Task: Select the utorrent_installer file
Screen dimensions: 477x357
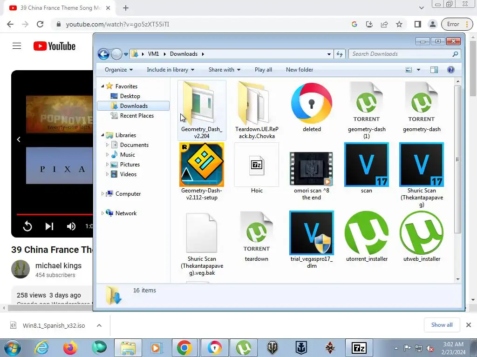Action: point(367,237)
